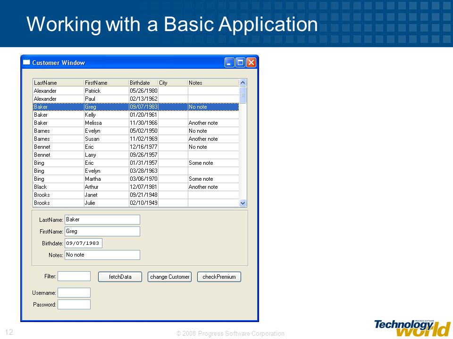This screenshot has height=339, width=453.
Task: Select the first name Kelly cell
Action: (x=106, y=115)
